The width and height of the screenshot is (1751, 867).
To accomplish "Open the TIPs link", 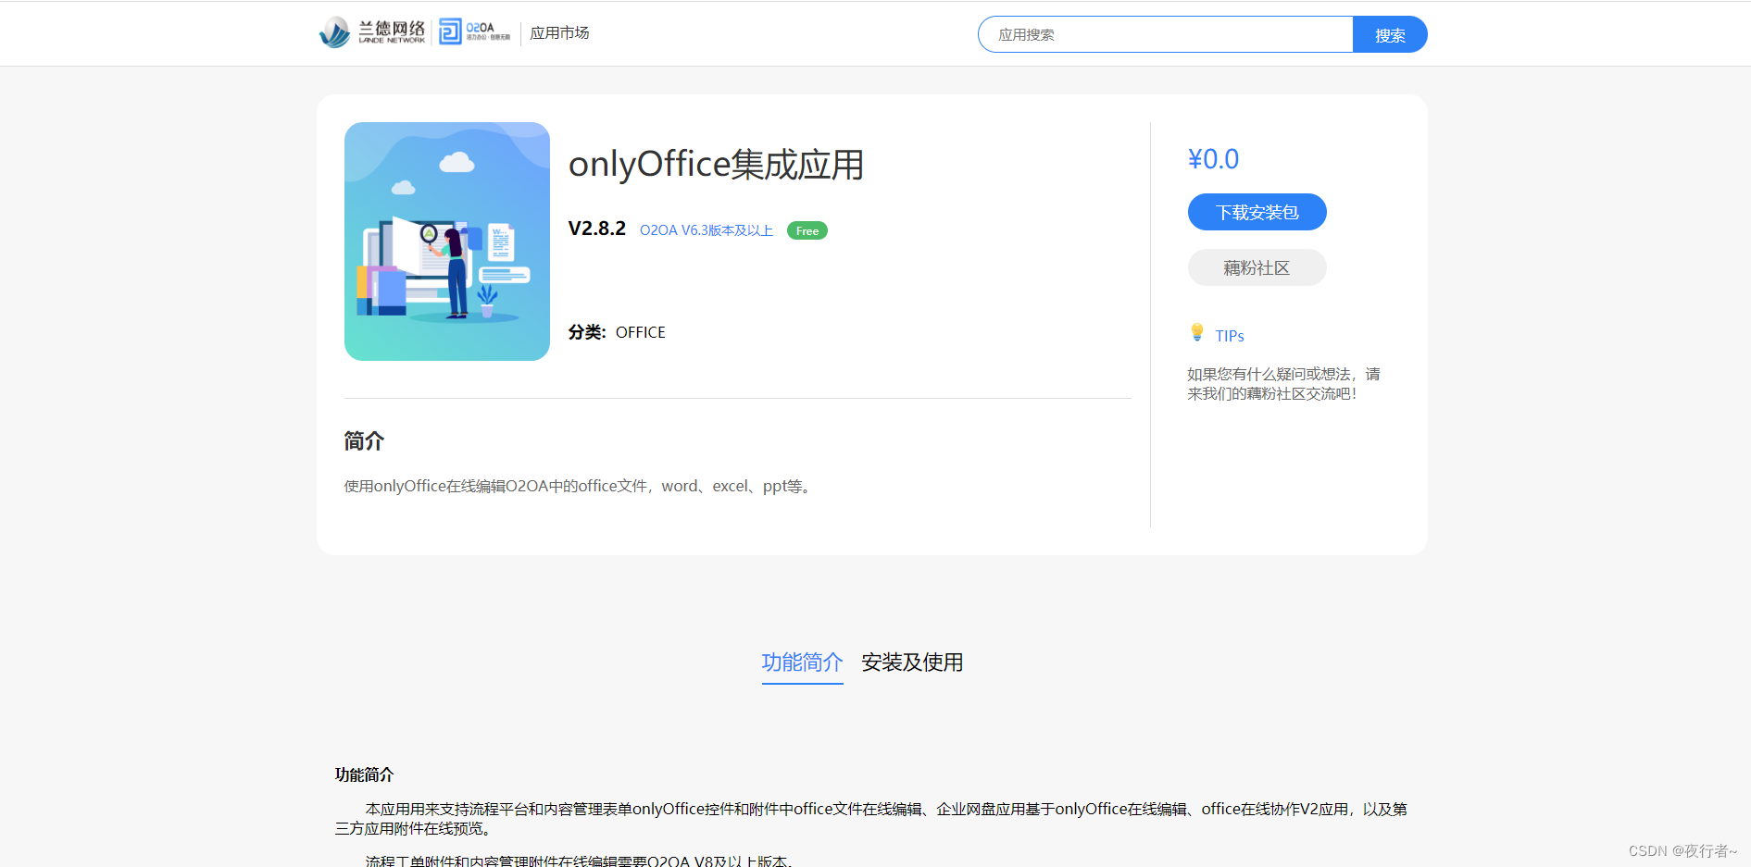I will tap(1229, 334).
